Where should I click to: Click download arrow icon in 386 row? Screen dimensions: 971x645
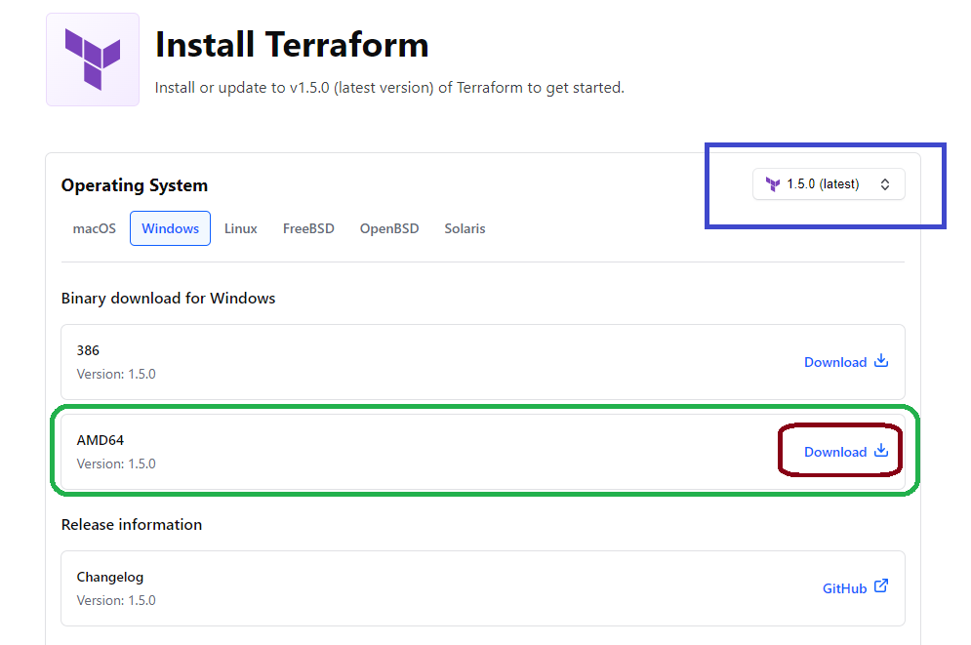pos(881,361)
